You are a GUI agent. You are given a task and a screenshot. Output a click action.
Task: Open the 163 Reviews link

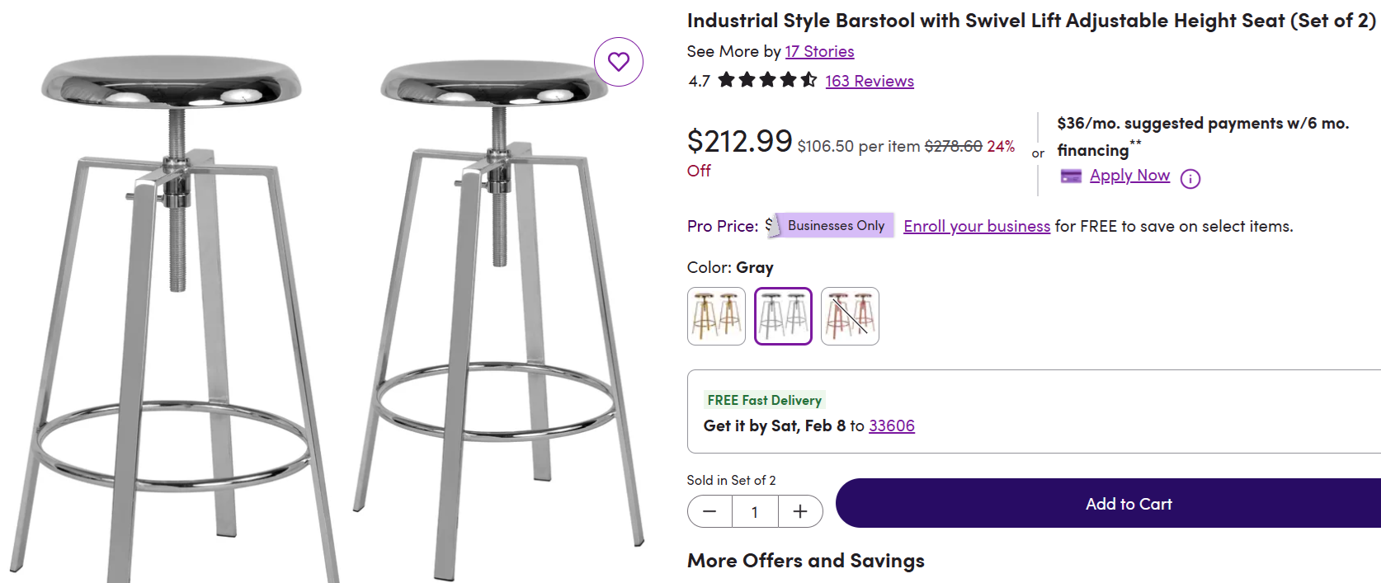click(869, 81)
